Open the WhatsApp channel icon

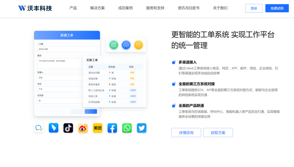point(127,128)
